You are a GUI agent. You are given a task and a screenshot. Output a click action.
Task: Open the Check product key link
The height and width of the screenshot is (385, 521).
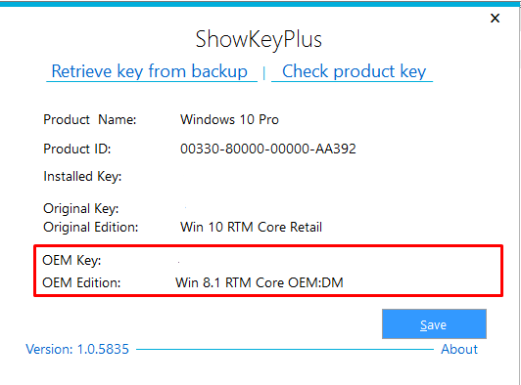coord(354,71)
